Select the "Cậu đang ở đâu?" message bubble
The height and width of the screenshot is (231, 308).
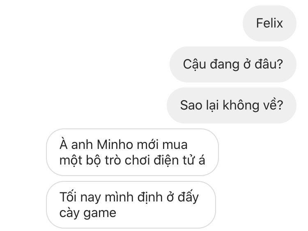point(233,64)
